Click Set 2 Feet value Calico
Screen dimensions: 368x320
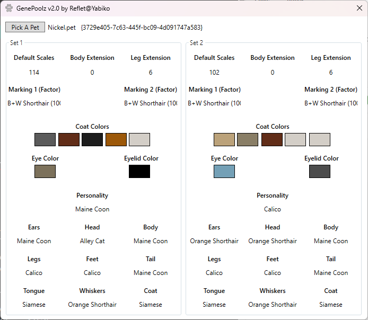click(273, 273)
